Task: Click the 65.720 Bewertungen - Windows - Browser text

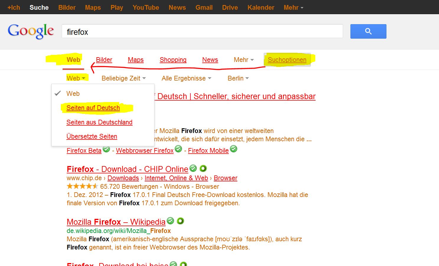Action: coord(159,187)
